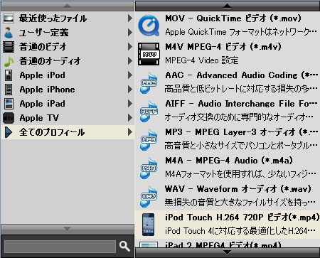The image size is (320, 258).
Task: Choose WAV - Waveform オーディオ (*.wav) format
Action: coord(228,196)
